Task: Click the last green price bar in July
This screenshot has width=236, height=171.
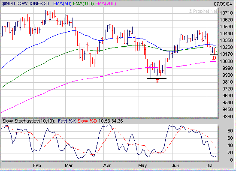Action: [x=216, y=52]
